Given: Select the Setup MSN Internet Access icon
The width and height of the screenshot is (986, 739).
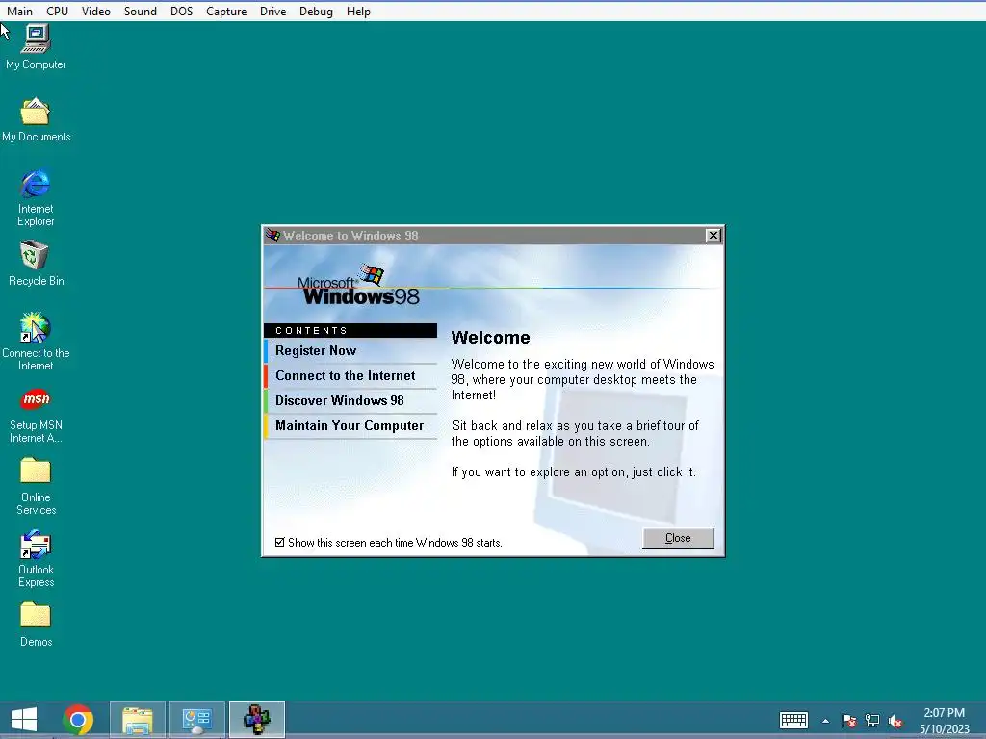Looking at the screenshot, I should tap(36, 415).
